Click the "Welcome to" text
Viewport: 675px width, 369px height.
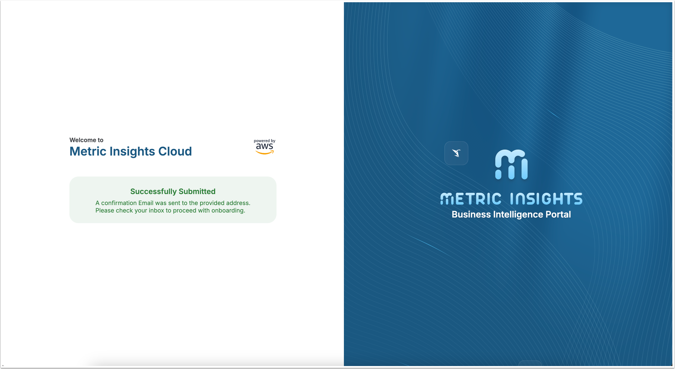tap(86, 140)
